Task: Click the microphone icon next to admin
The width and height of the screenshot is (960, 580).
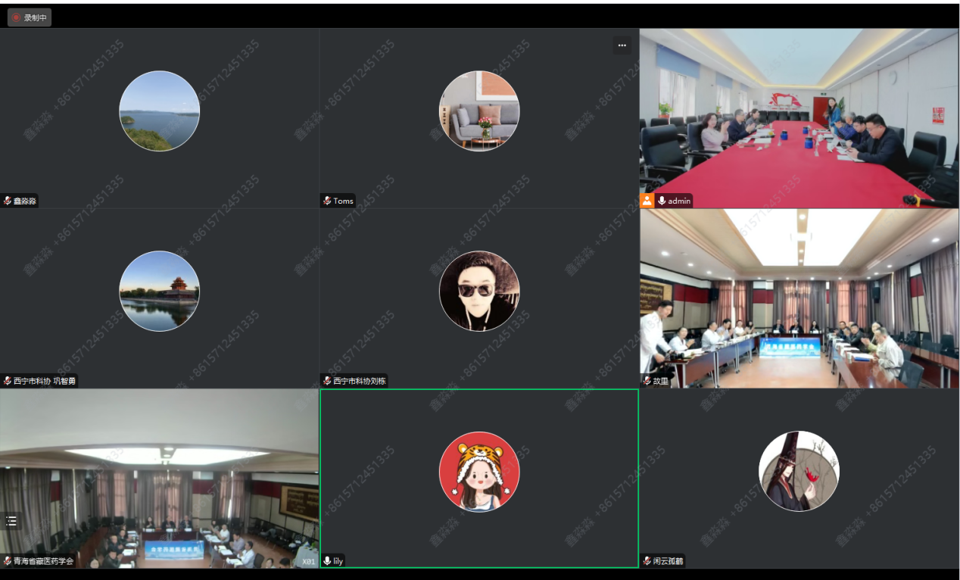Action: point(662,201)
